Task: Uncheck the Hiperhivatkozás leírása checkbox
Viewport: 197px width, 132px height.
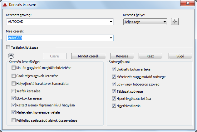Action: [x=114, y=99]
